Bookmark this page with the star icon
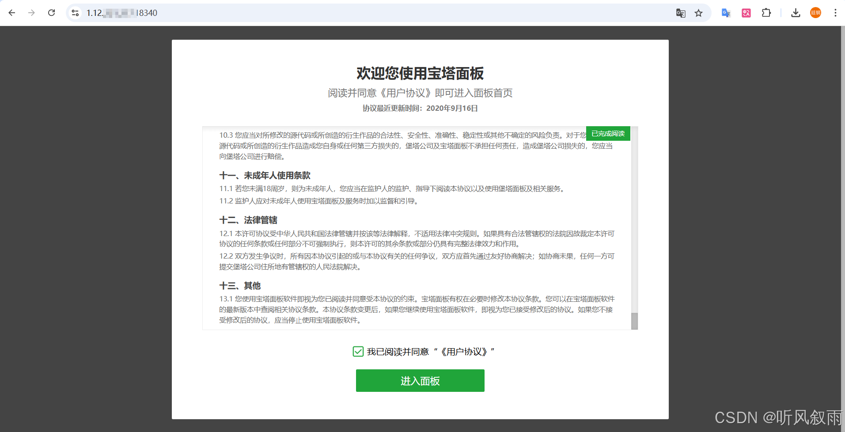Viewport: 845px width, 432px height. 698,13
